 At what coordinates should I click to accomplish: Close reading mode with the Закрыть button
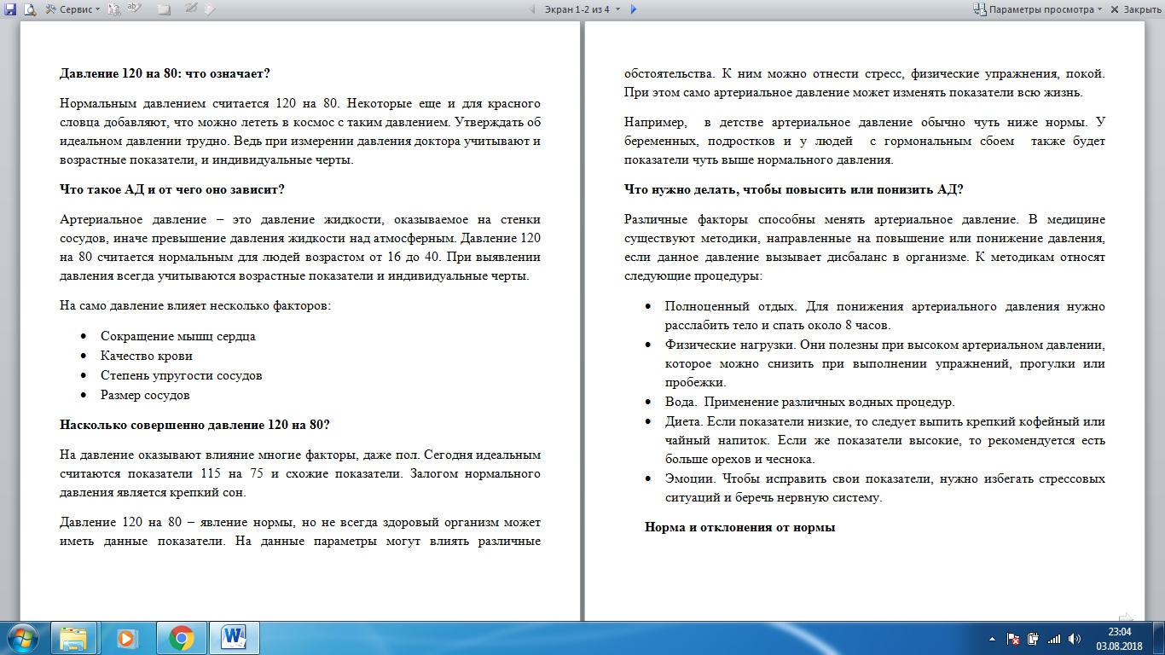1135,9
